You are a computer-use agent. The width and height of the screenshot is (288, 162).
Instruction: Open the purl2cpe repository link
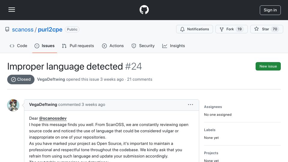coord(50,29)
